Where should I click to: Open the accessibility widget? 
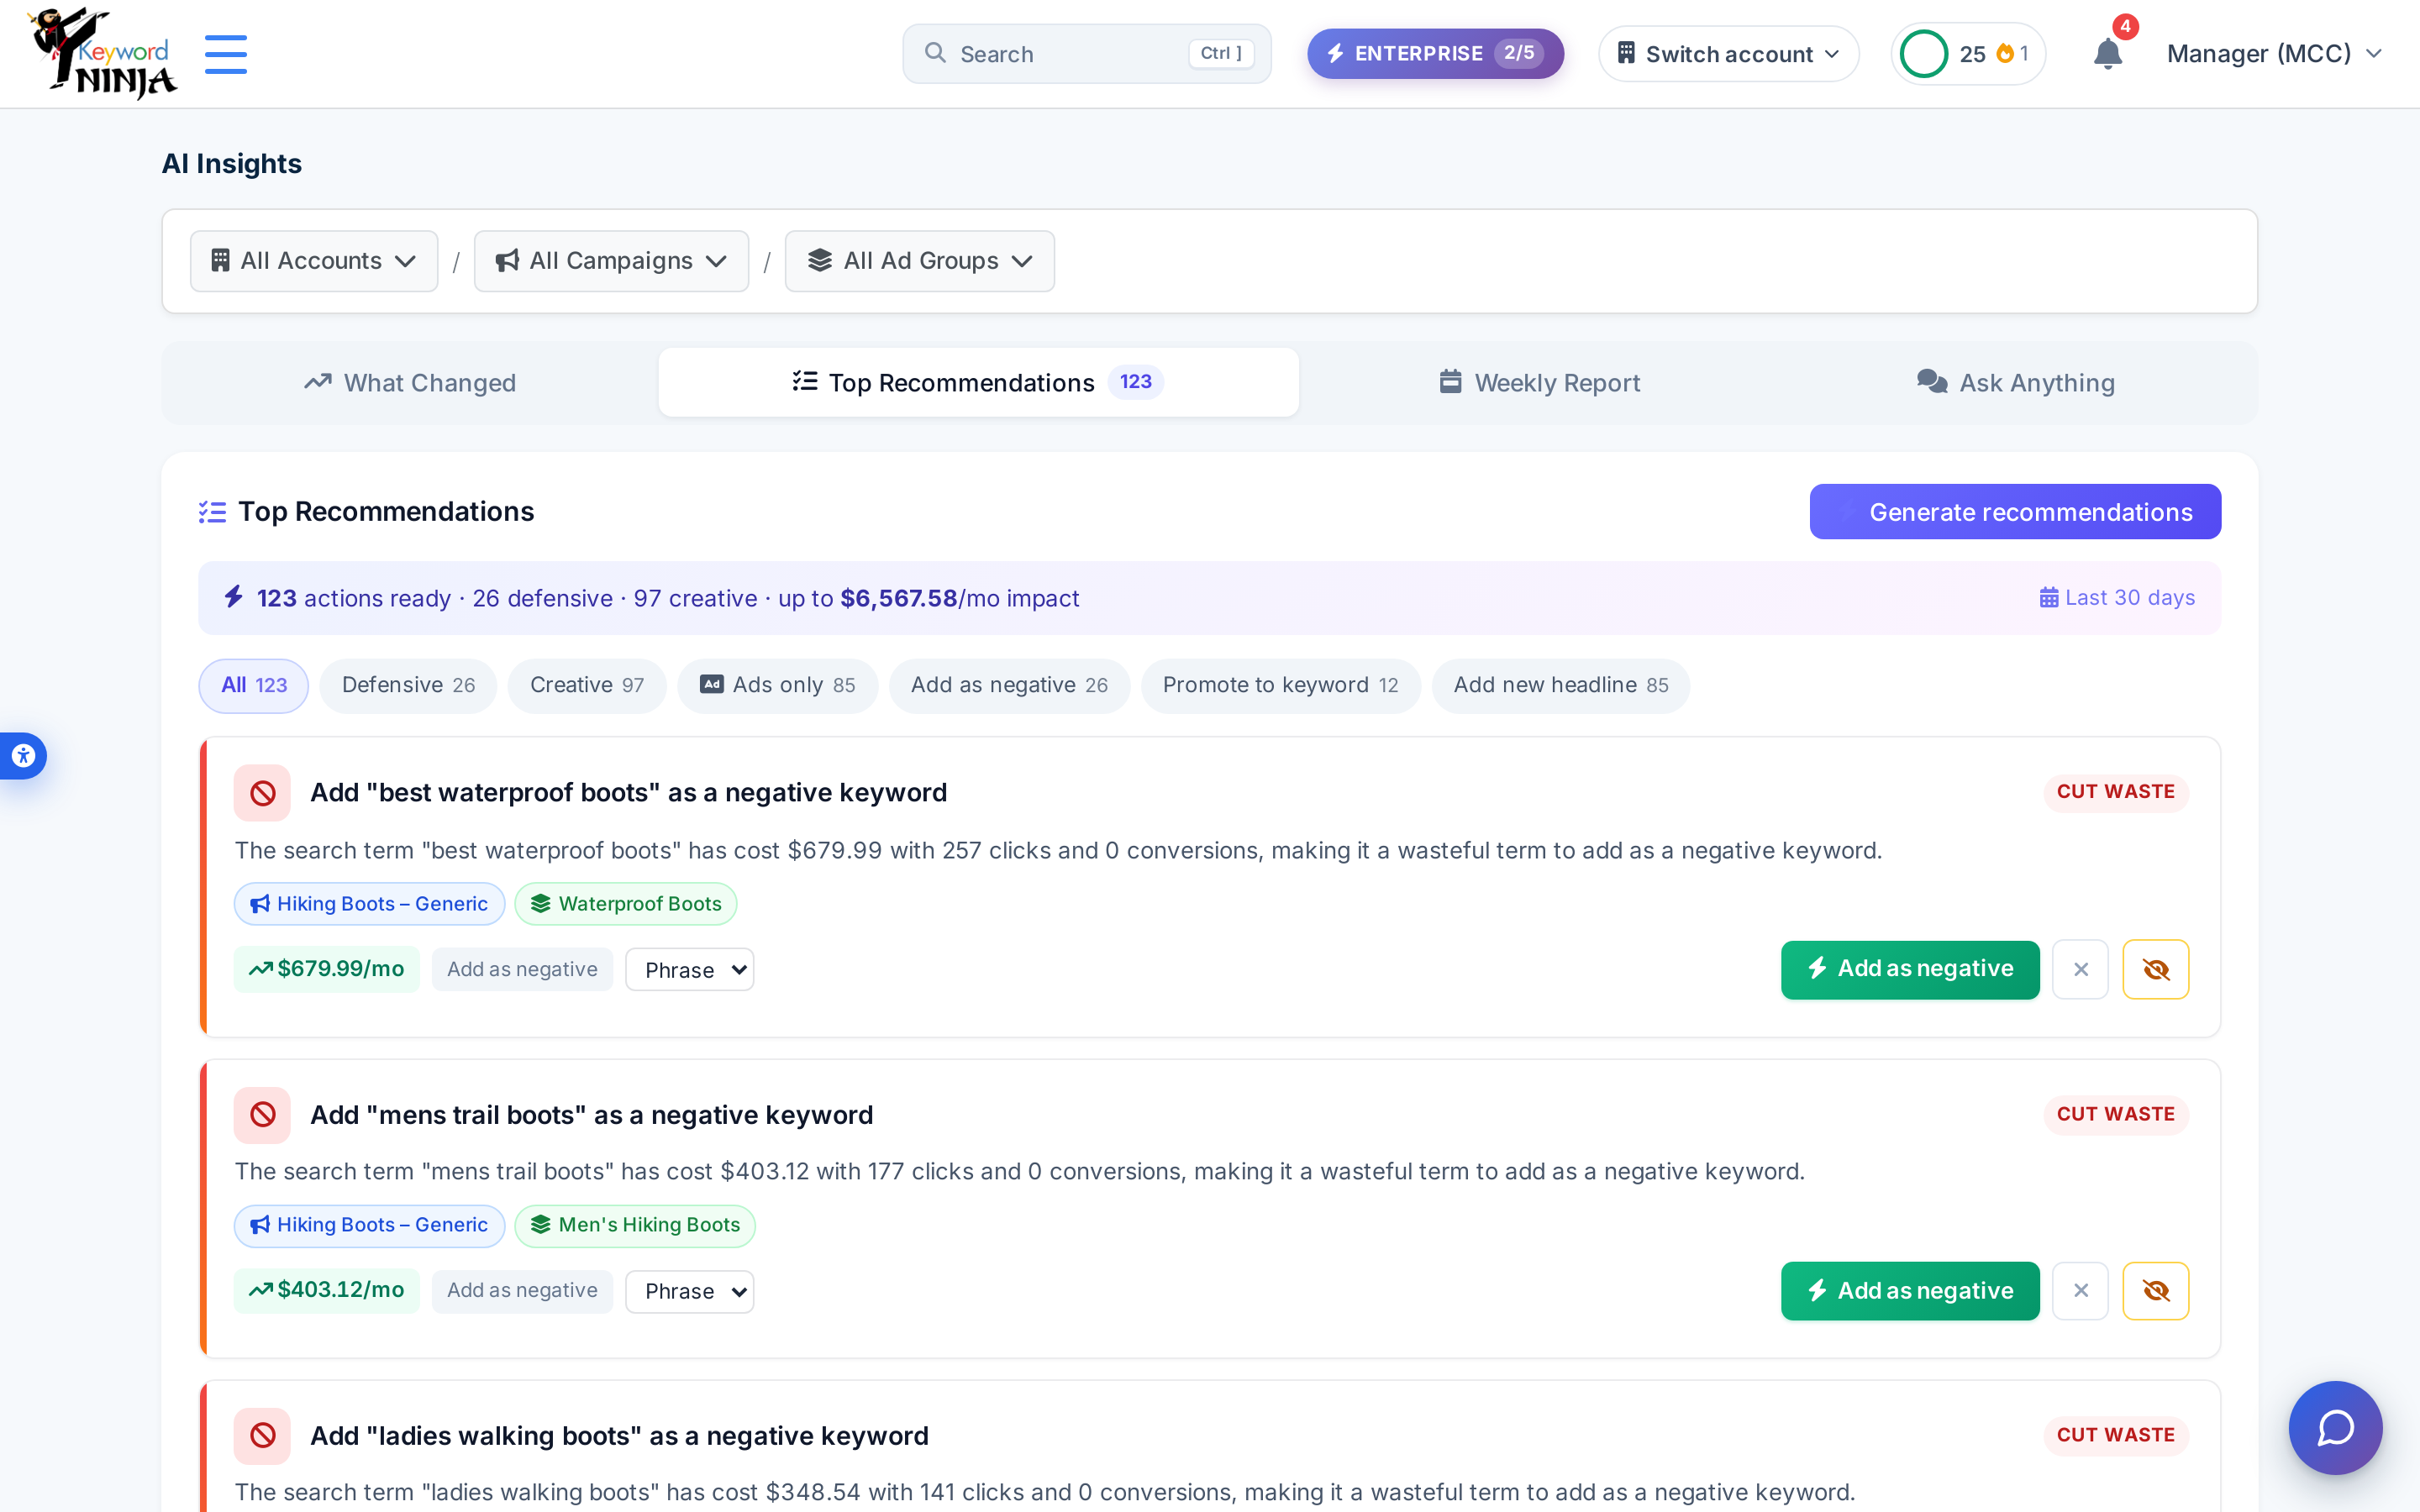[23, 756]
